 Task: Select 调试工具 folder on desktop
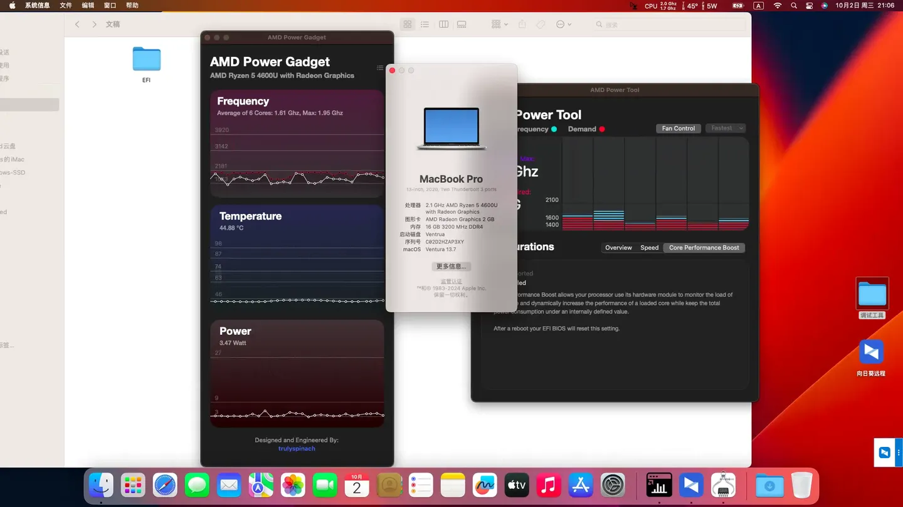(x=872, y=299)
